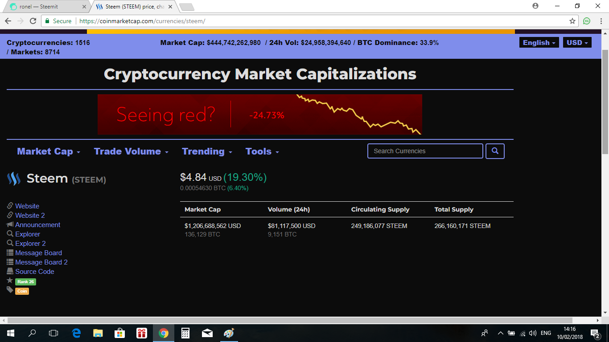Open the Message Board link
Viewport: 609px width, 342px height.
pyautogui.click(x=38, y=253)
